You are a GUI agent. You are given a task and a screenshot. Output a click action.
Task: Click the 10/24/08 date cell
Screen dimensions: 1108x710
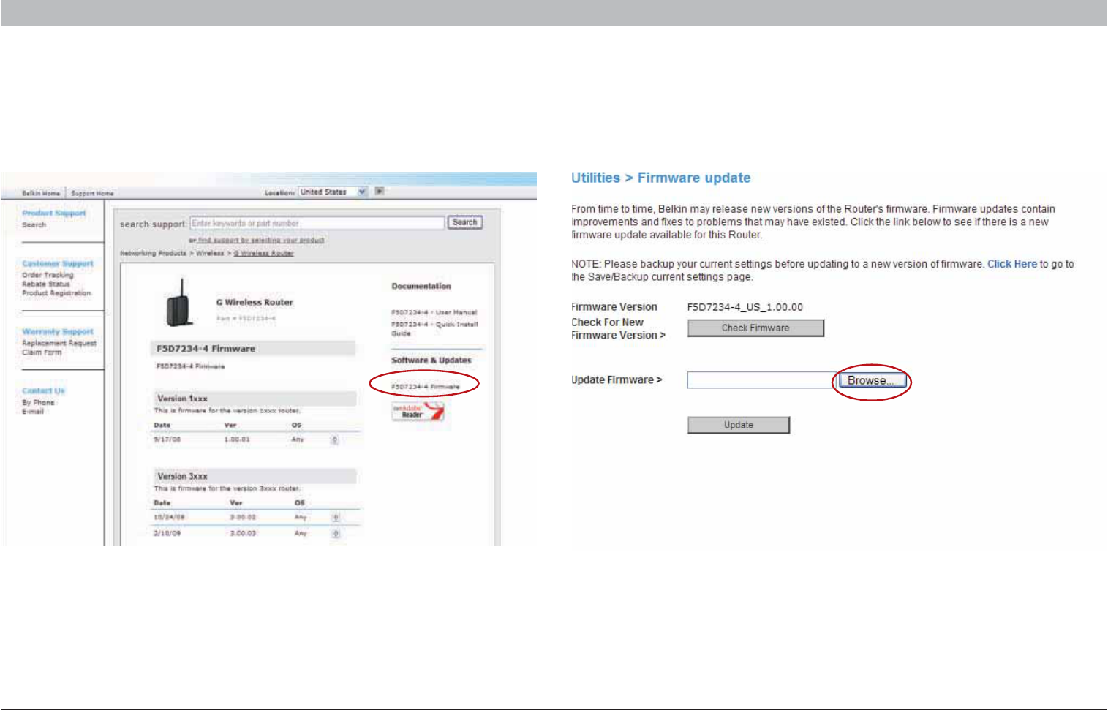pyautogui.click(x=168, y=518)
